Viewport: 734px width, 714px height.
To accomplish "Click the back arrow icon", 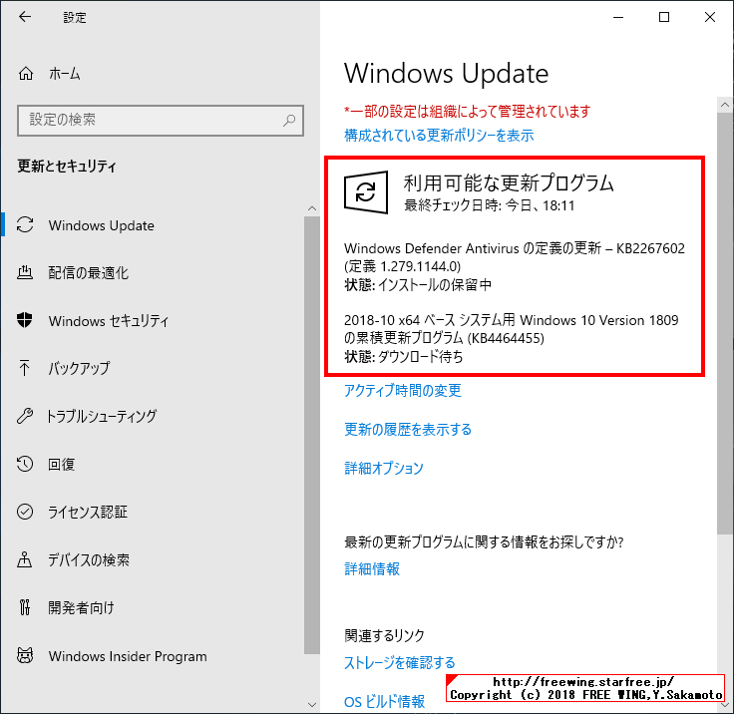I will click(x=25, y=17).
